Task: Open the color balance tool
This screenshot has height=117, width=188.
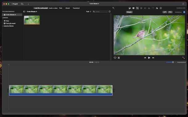Action: click(x=129, y=8)
